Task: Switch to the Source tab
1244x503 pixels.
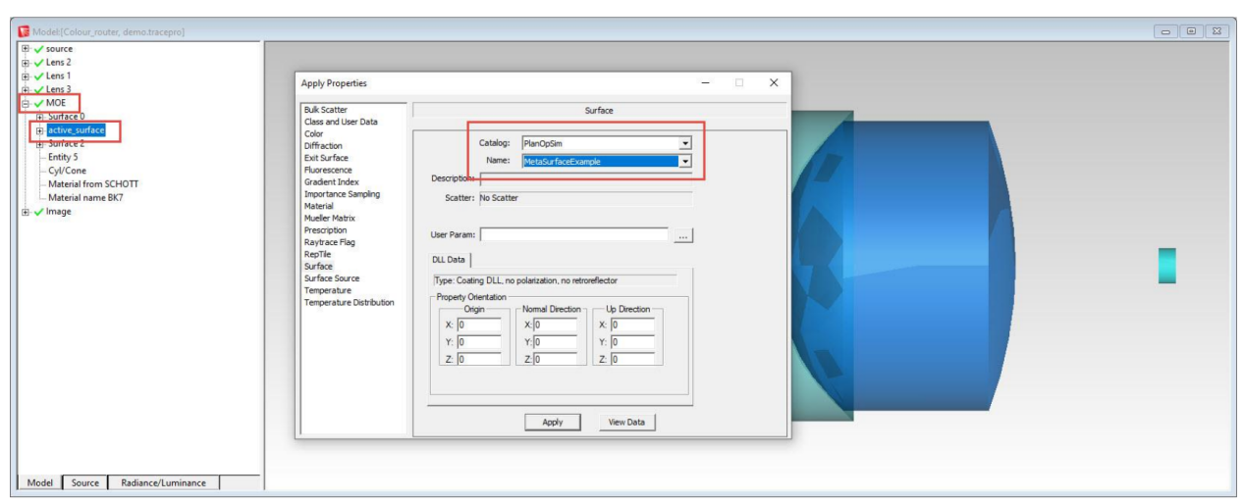Action: point(85,482)
